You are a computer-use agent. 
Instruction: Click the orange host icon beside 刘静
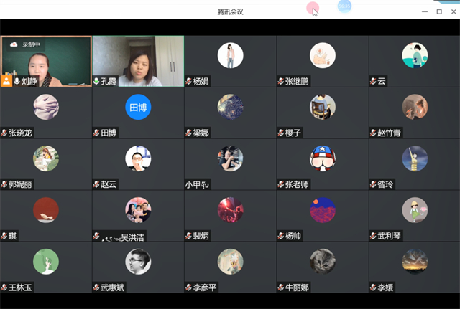click(x=6, y=81)
